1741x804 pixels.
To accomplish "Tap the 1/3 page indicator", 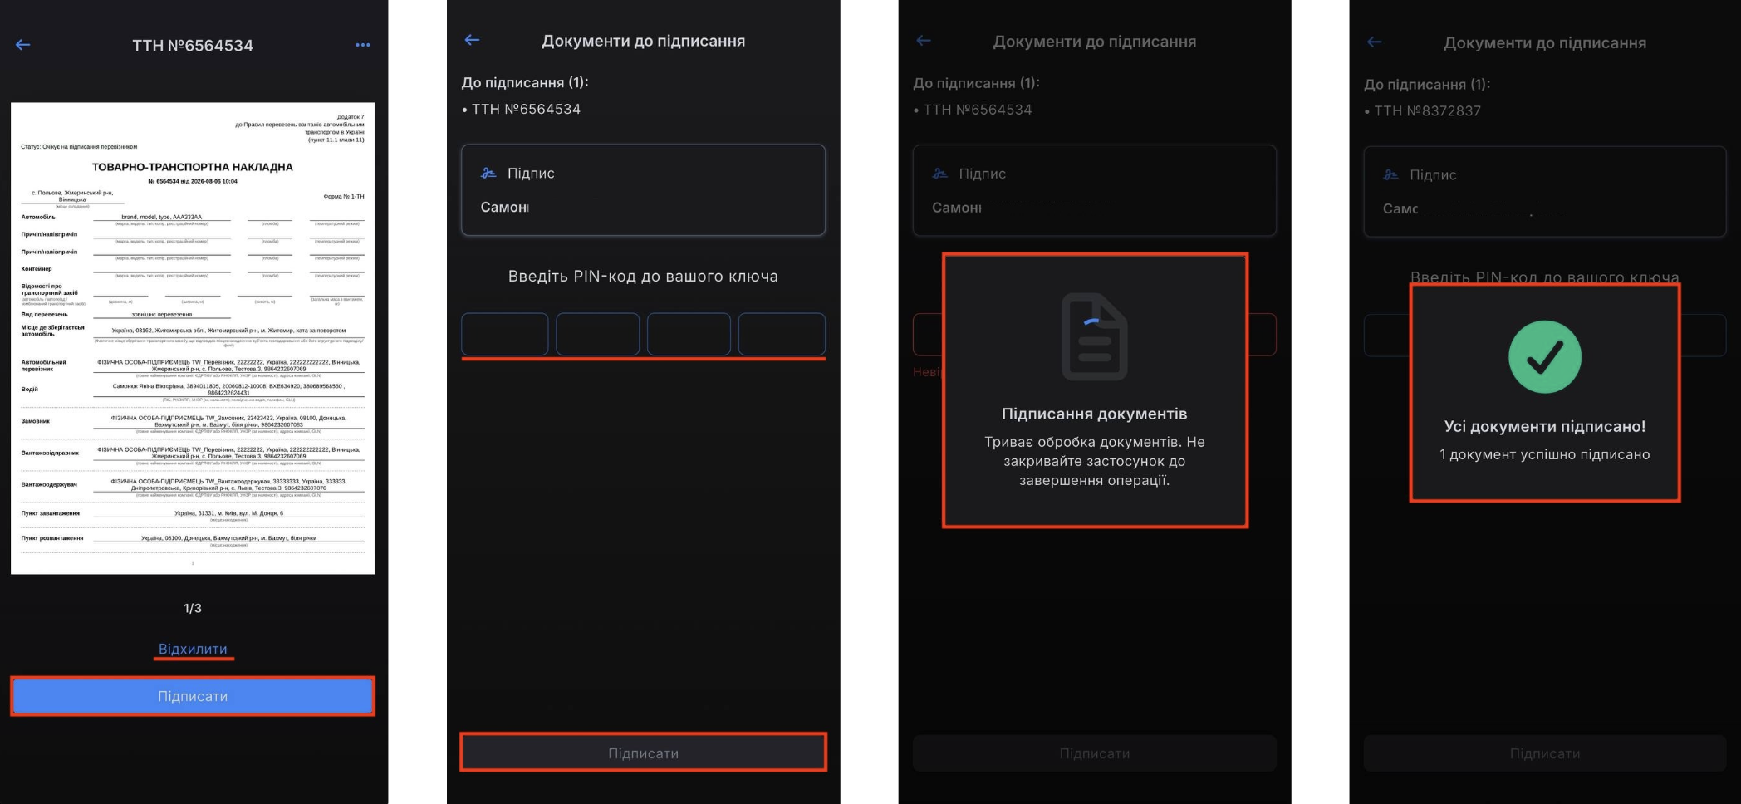I will [x=193, y=608].
